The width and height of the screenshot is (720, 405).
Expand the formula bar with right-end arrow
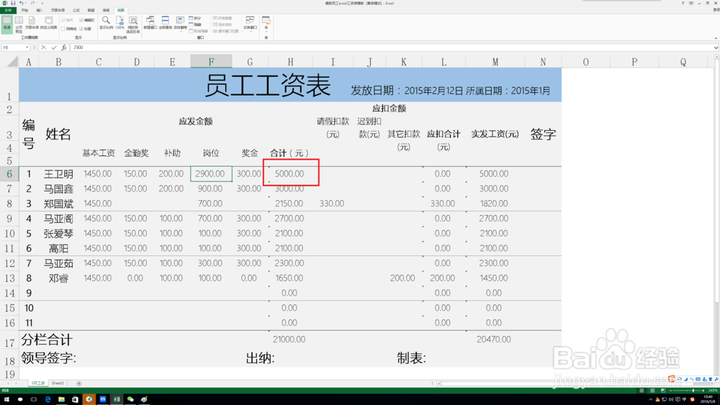coord(716,47)
